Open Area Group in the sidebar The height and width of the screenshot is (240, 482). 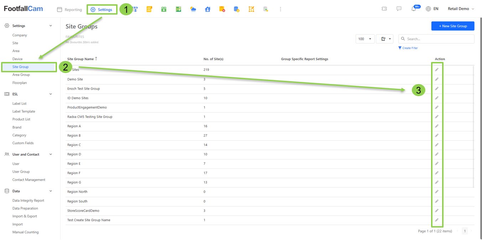coord(21,75)
